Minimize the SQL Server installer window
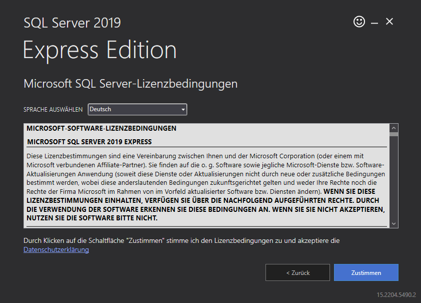The height and width of the screenshot is (303, 421). click(374, 24)
